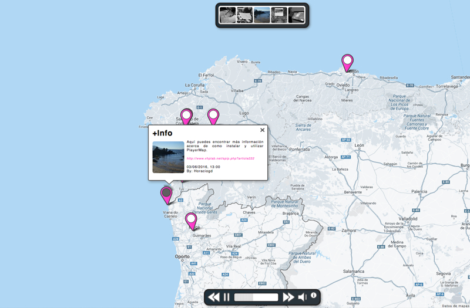470x308 pixels.
Task: Skip back to the previous track
Action: click(x=214, y=297)
